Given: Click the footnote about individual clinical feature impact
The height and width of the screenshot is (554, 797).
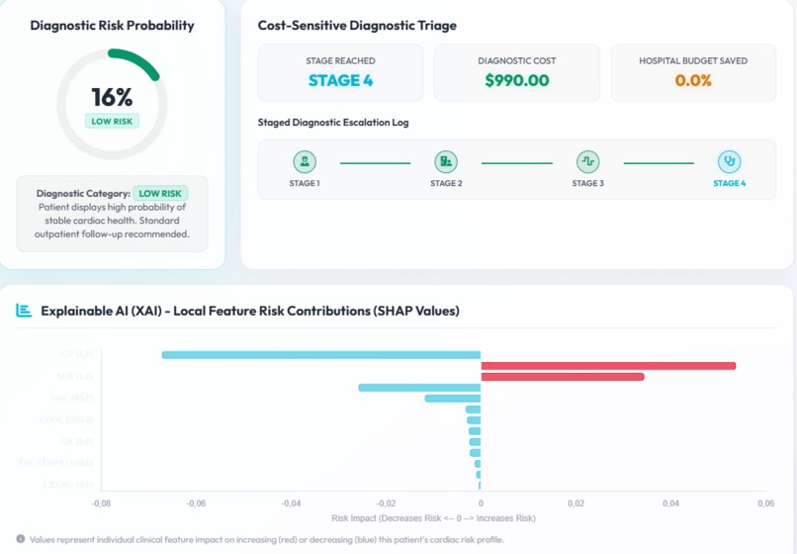Looking at the screenshot, I should [x=267, y=539].
